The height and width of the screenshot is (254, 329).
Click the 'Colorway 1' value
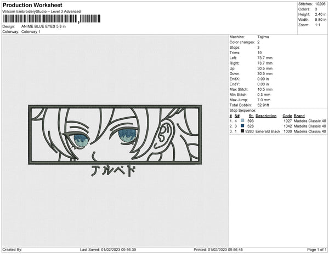click(31, 32)
